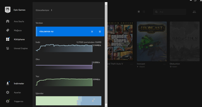Click the search magnifier icon

[156, 12]
